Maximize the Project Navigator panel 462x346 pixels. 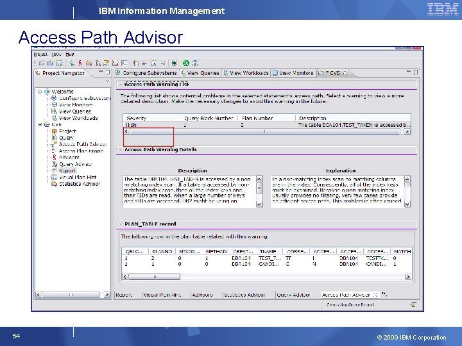(108, 72)
